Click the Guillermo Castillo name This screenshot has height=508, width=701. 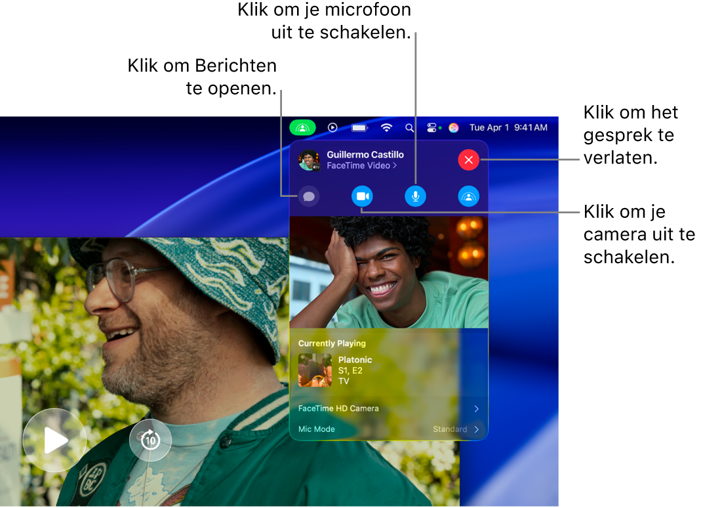365,154
